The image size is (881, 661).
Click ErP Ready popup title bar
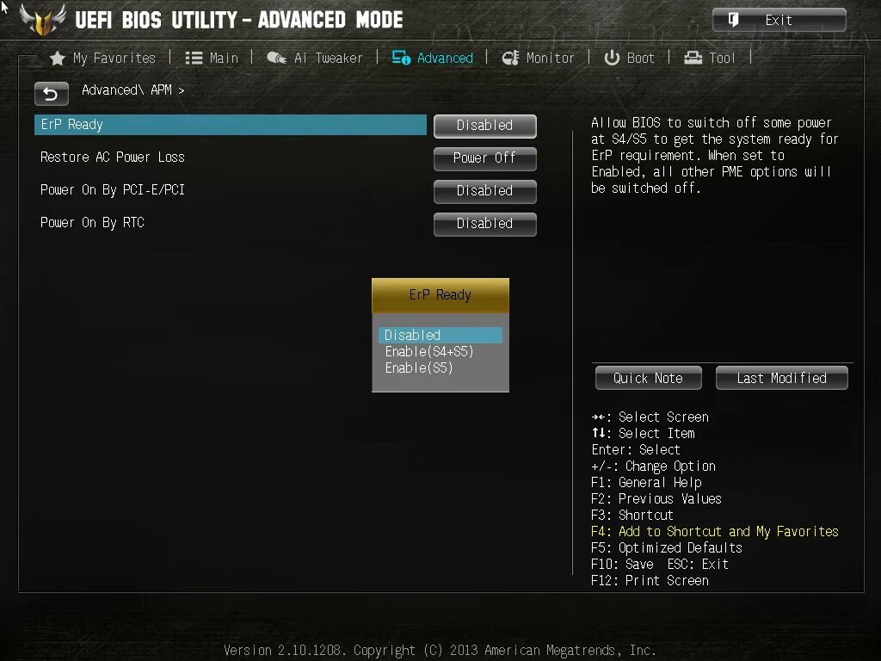[x=440, y=295]
